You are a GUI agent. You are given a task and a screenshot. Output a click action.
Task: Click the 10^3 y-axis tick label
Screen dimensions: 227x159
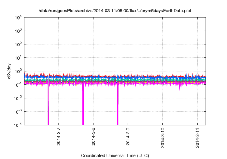point(18,31)
